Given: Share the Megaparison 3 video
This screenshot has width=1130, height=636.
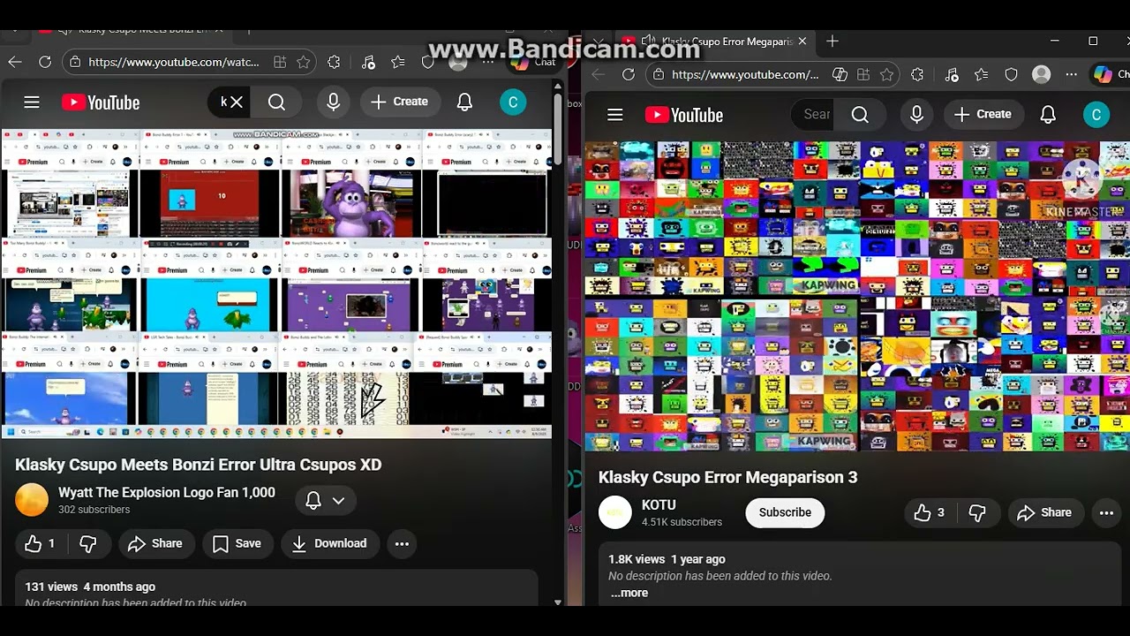Looking at the screenshot, I should click(x=1044, y=513).
